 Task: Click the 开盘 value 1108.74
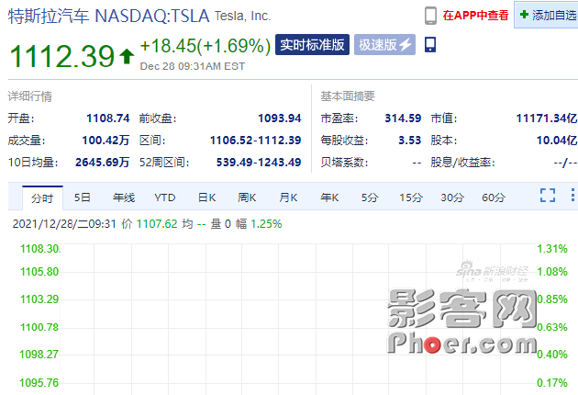108,118
